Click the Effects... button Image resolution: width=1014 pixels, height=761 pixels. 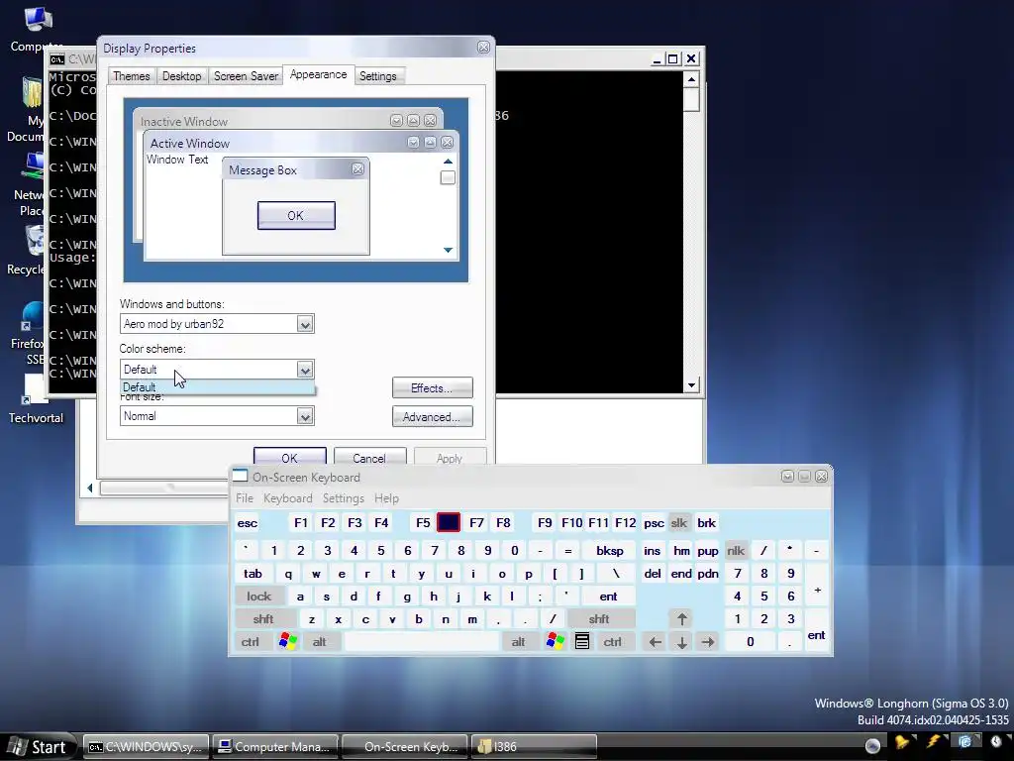coord(432,387)
